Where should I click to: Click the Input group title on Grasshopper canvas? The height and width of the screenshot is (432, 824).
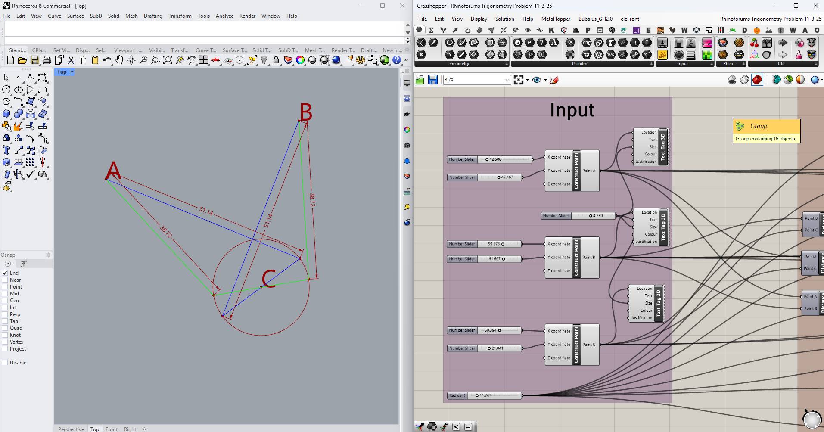572,110
